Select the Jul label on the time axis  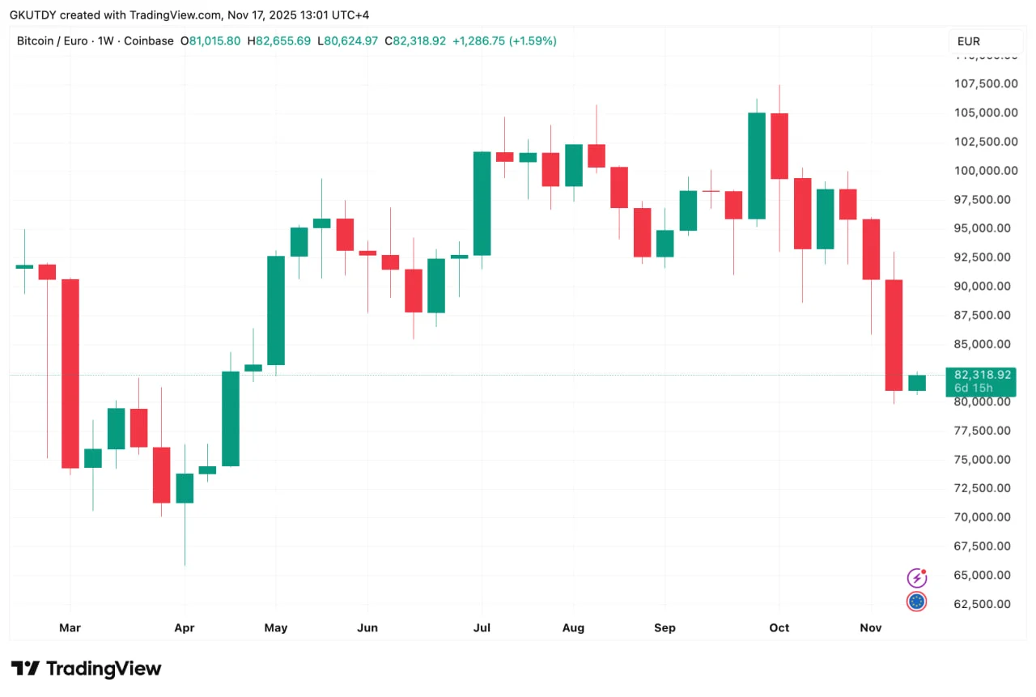pyautogui.click(x=482, y=627)
